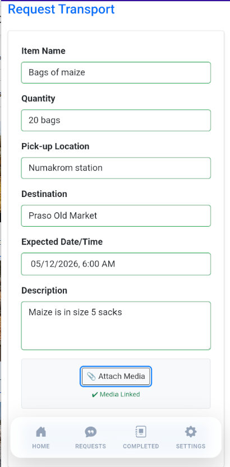
Task: Click inside the Description text area
Action: click(x=116, y=326)
